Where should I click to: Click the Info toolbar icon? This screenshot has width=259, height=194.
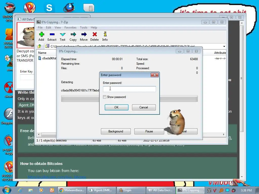(x=105, y=34)
